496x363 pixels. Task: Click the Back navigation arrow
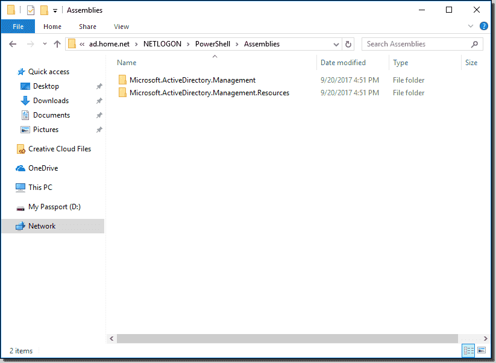point(13,44)
